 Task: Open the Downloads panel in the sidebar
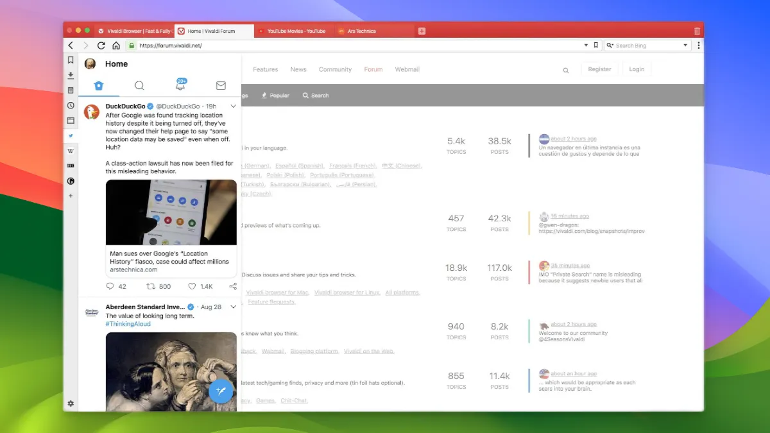71,75
